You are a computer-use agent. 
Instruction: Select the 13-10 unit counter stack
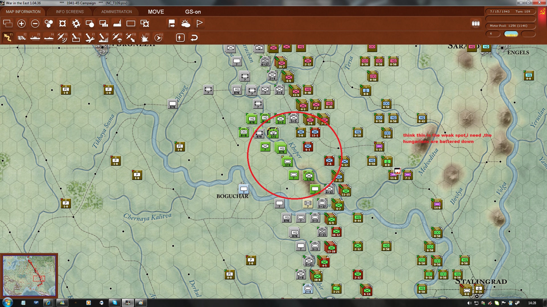(331, 247)
